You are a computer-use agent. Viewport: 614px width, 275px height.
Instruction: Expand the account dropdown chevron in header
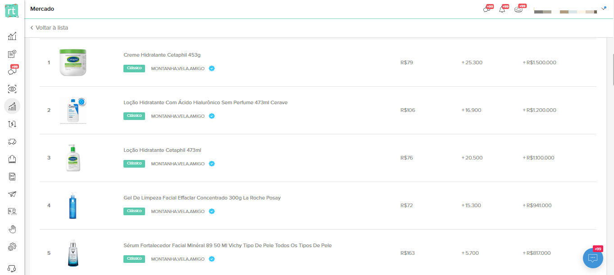pos(604,8)
